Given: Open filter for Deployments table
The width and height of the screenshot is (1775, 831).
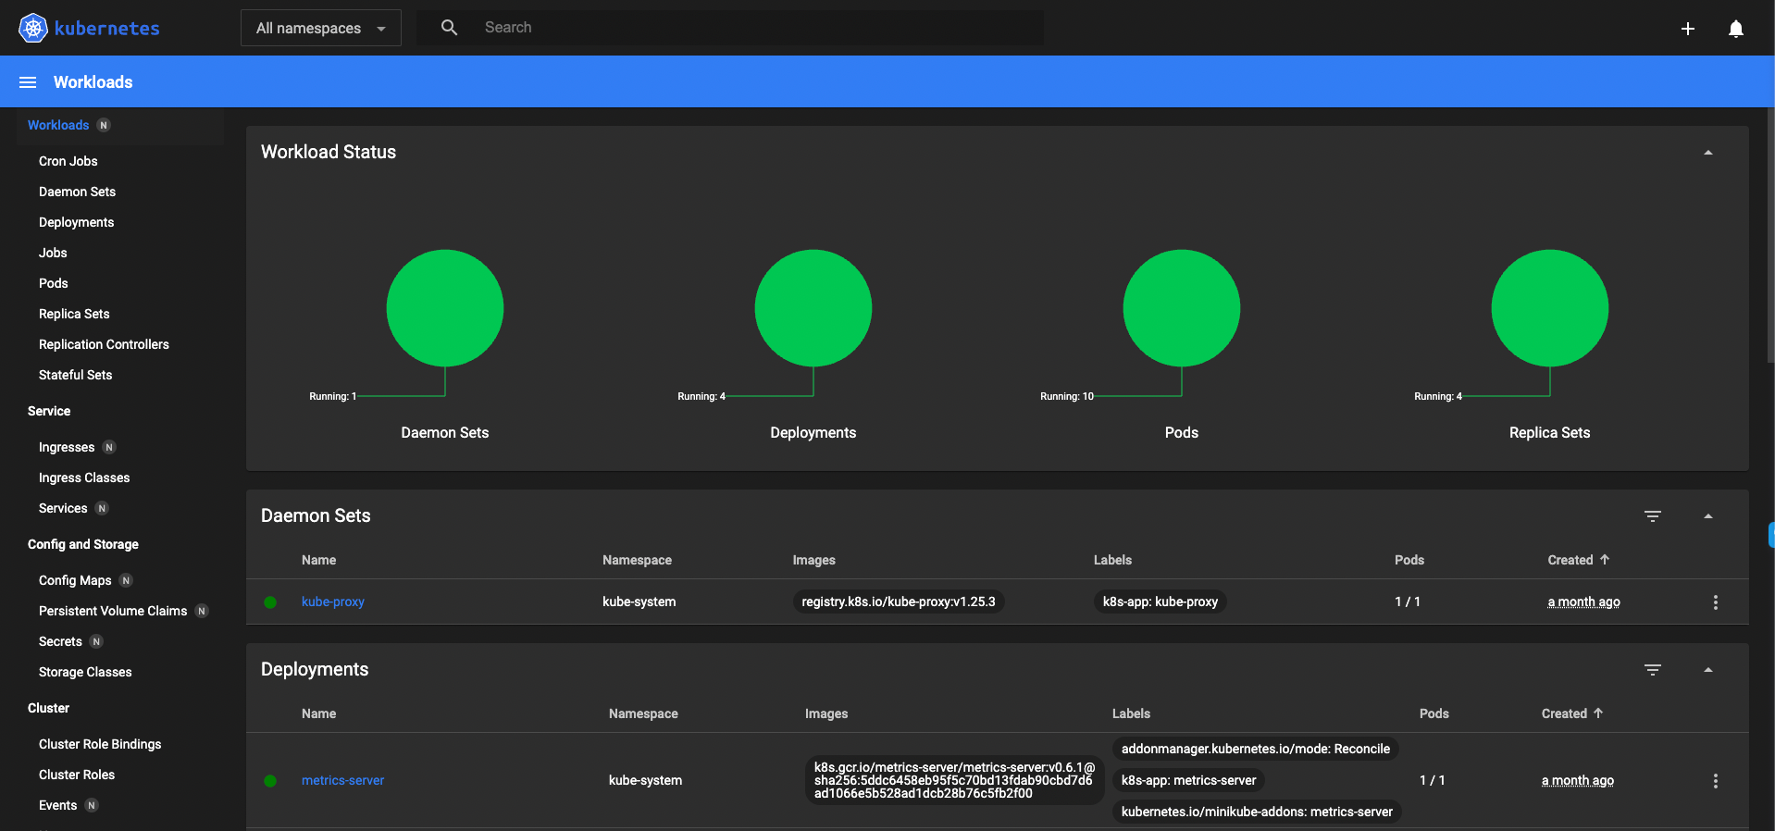Looking at the screenshot, I should pyautogui.click(x=1653, y=670).
